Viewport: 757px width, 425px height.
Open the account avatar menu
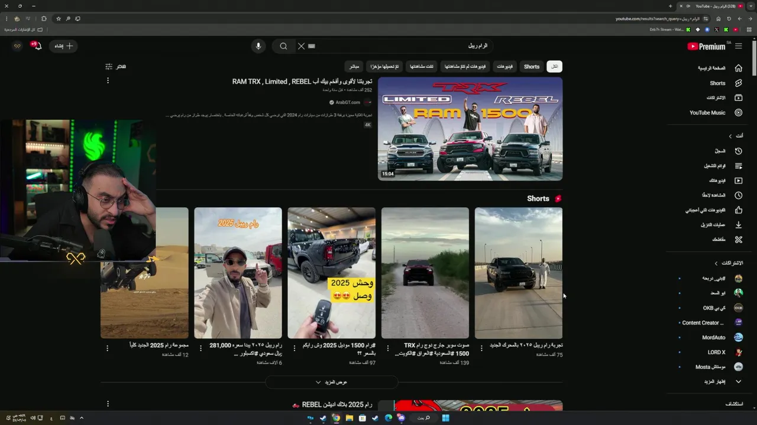pos(17,46)
